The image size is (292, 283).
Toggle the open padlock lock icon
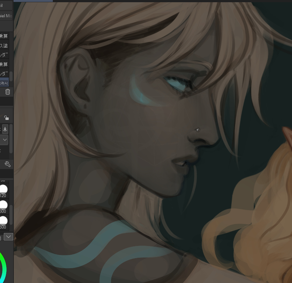[x=6, y=118]
